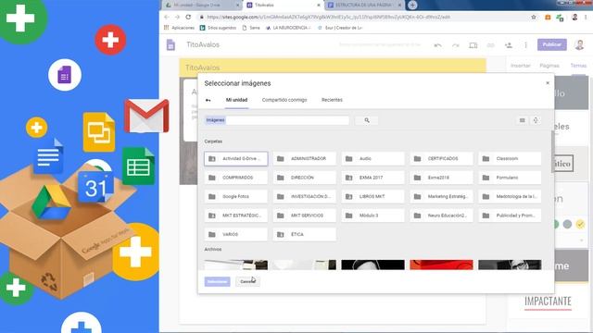Open the Medotología de la i... folder
This screenshot has height=333, width=593.
(510, 196)
